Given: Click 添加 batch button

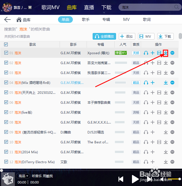Looking at the screenshot, I should pyautogui.click(x=127, y=36).
